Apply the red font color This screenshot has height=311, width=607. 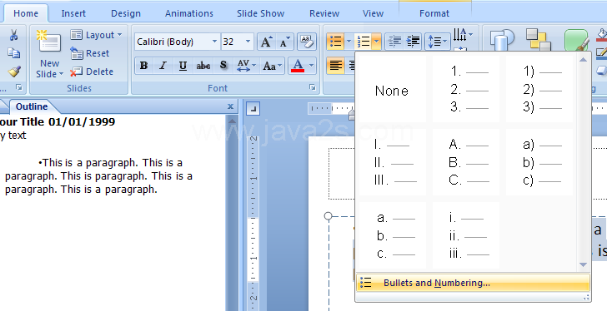298,66
